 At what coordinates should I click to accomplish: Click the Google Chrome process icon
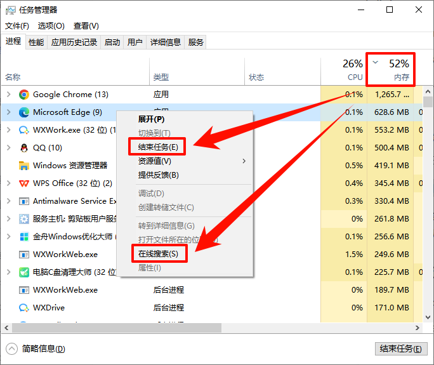pyautogui.click(x=24, y=95)
